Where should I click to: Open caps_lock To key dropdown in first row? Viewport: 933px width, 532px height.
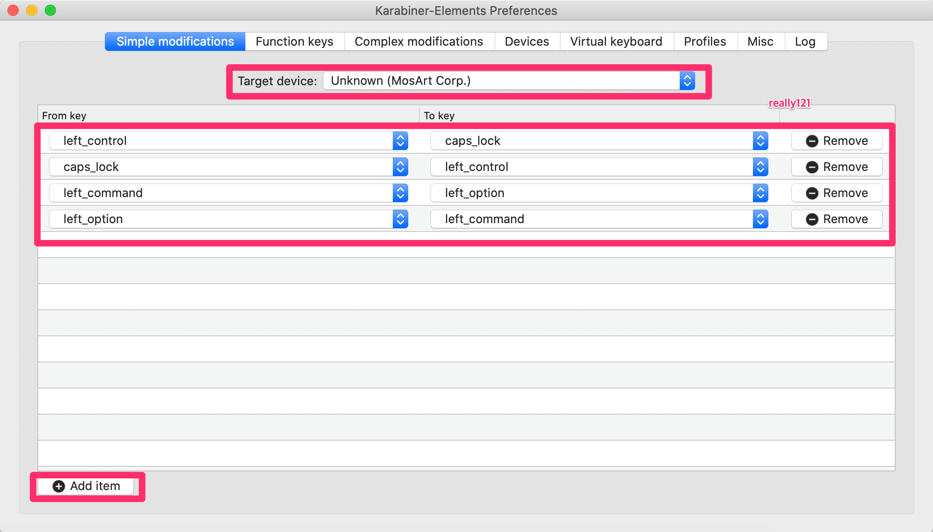[x=599, y=141]
